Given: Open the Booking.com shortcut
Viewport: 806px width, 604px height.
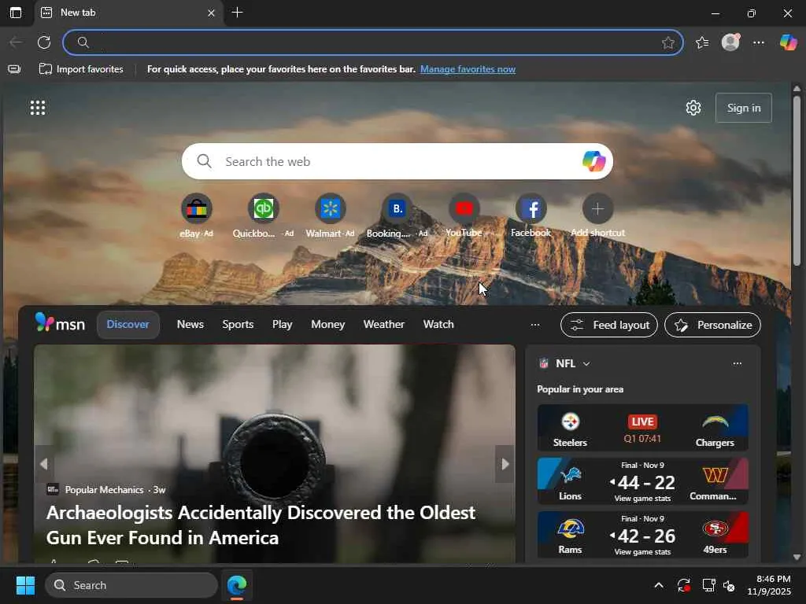Looking at the screenshot, I should 397,215.
